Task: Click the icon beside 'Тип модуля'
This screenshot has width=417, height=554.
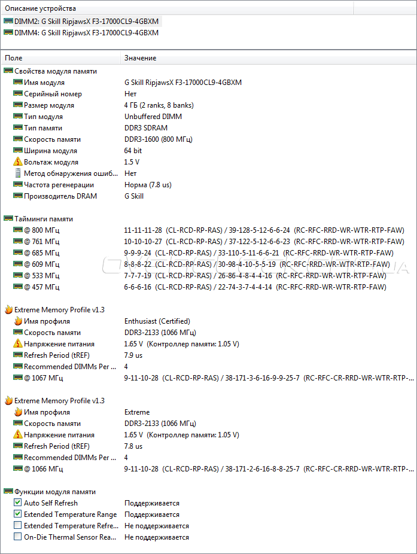Action: (18, 116)
